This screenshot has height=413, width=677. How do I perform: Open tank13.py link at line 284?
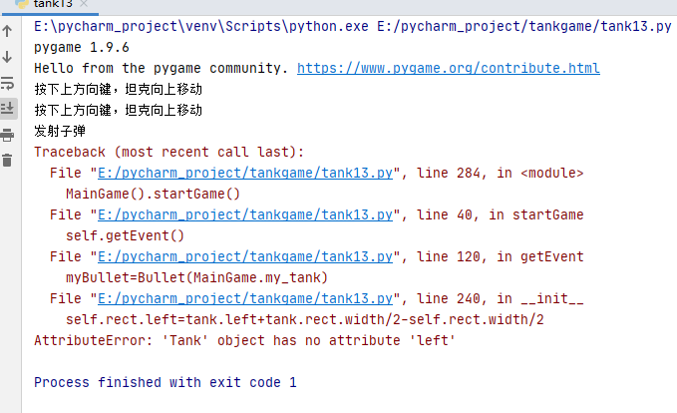pyautogui.click(x=245, y=173)
